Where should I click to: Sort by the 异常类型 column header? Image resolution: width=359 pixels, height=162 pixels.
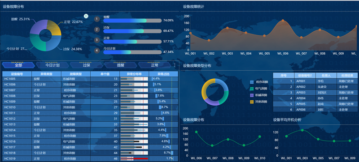point(47,74)
